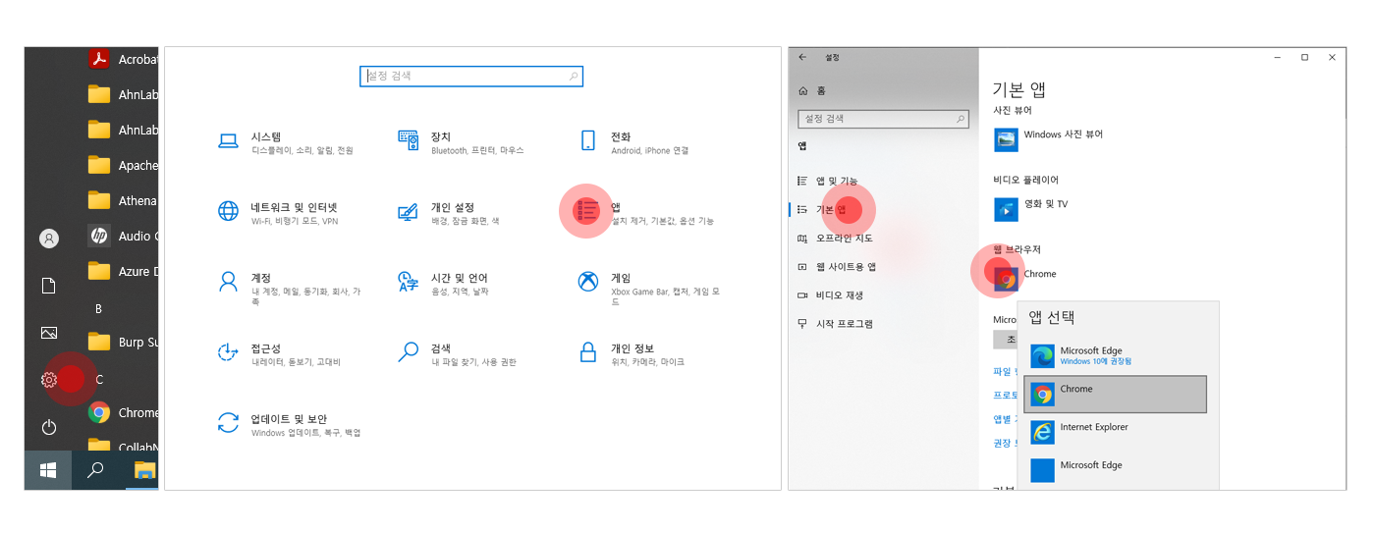Jump to letter C section header
1375x533 pixels.
pyautogui.click(x=99, y=379)
